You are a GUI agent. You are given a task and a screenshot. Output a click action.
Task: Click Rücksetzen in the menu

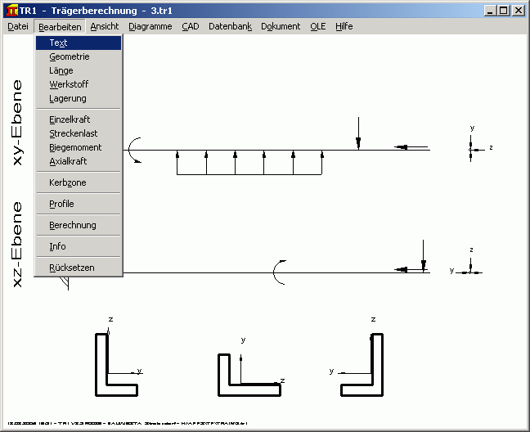click(x=72, y=268)
